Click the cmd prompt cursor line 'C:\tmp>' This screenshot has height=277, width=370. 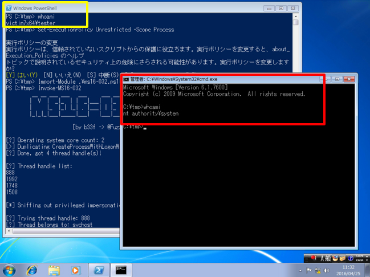tap(135, 127)
